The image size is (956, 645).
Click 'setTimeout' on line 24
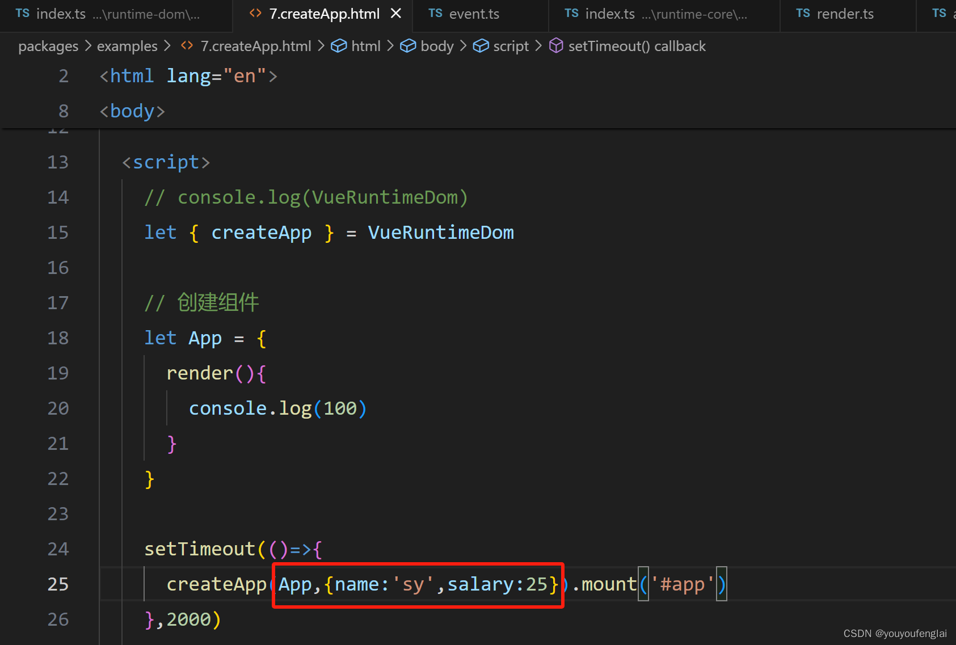tap(200, 549)
